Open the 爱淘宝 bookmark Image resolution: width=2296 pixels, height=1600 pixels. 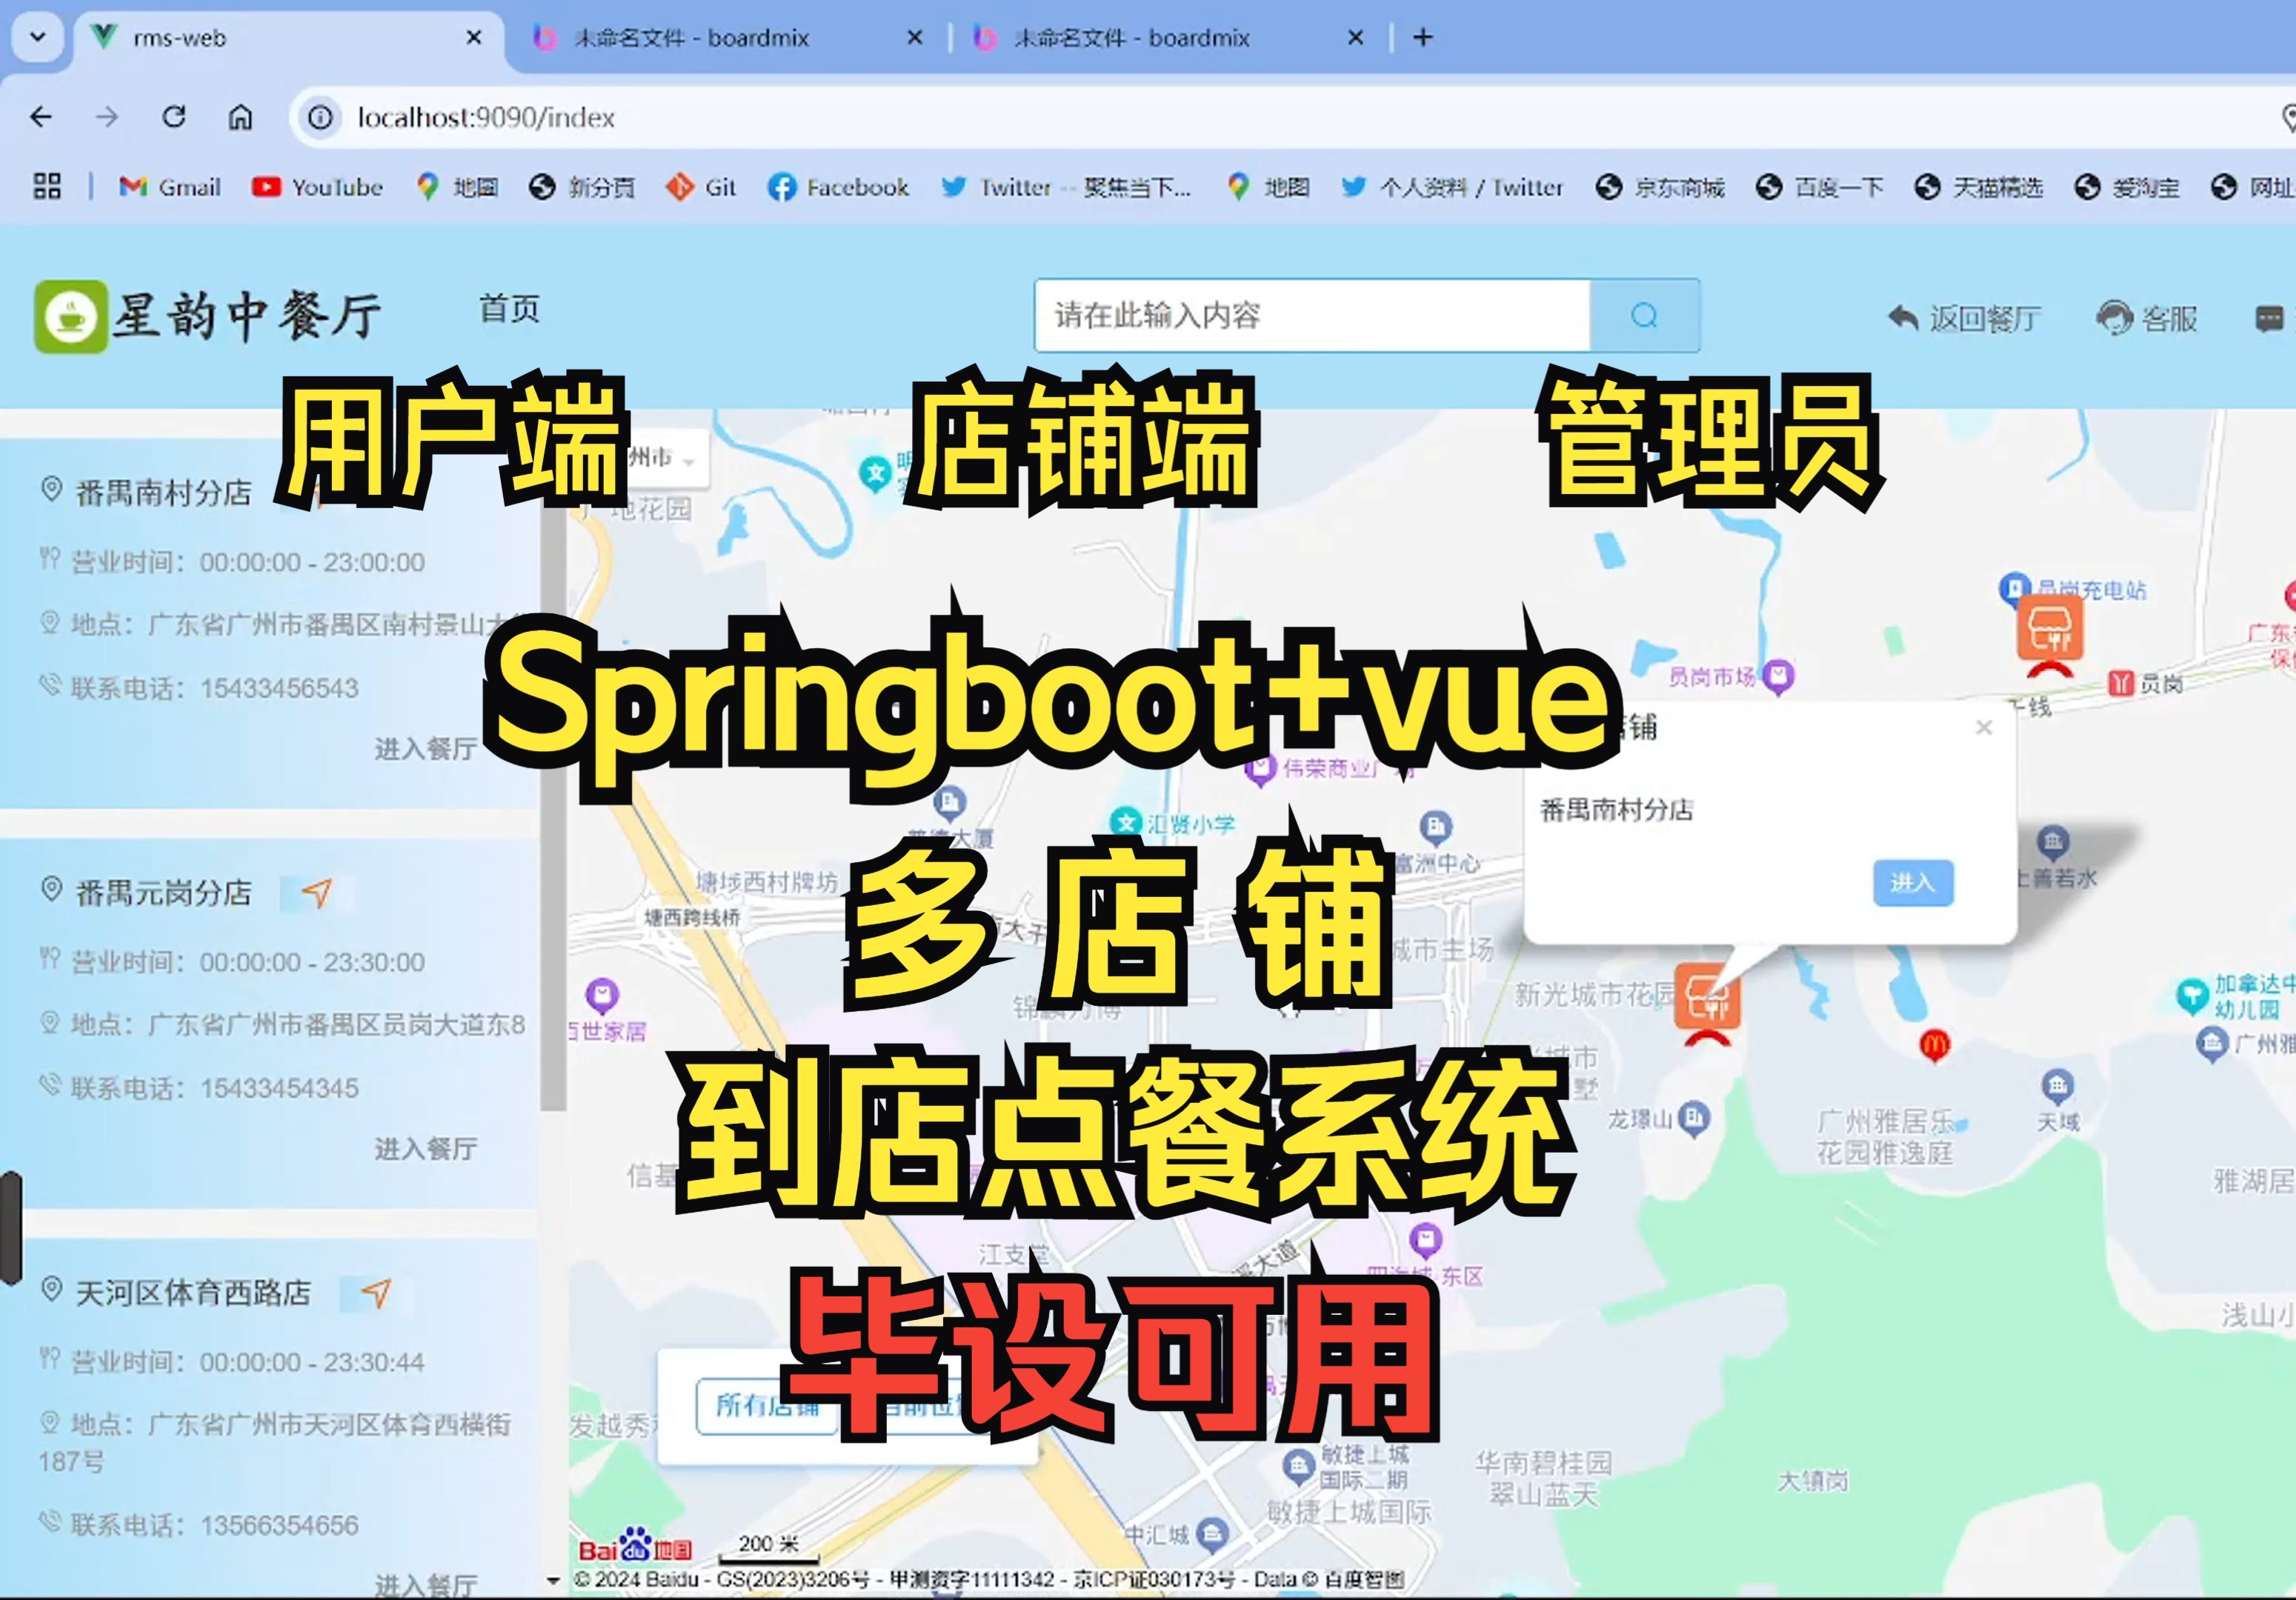[x=2127, y=187]
